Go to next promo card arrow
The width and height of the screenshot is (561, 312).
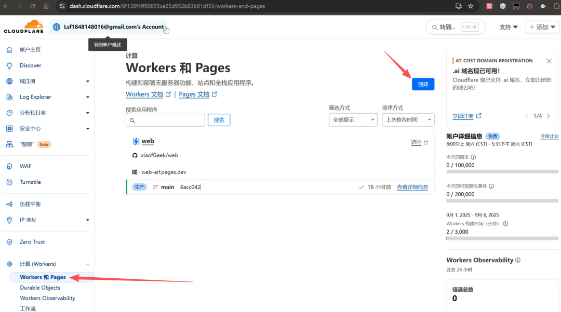coord(549,116)
